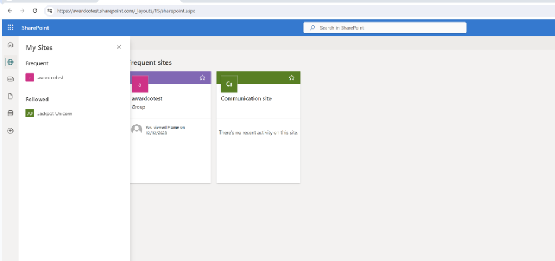
Task: Open the My Lists icon in rail
Action: pos(10,113)
